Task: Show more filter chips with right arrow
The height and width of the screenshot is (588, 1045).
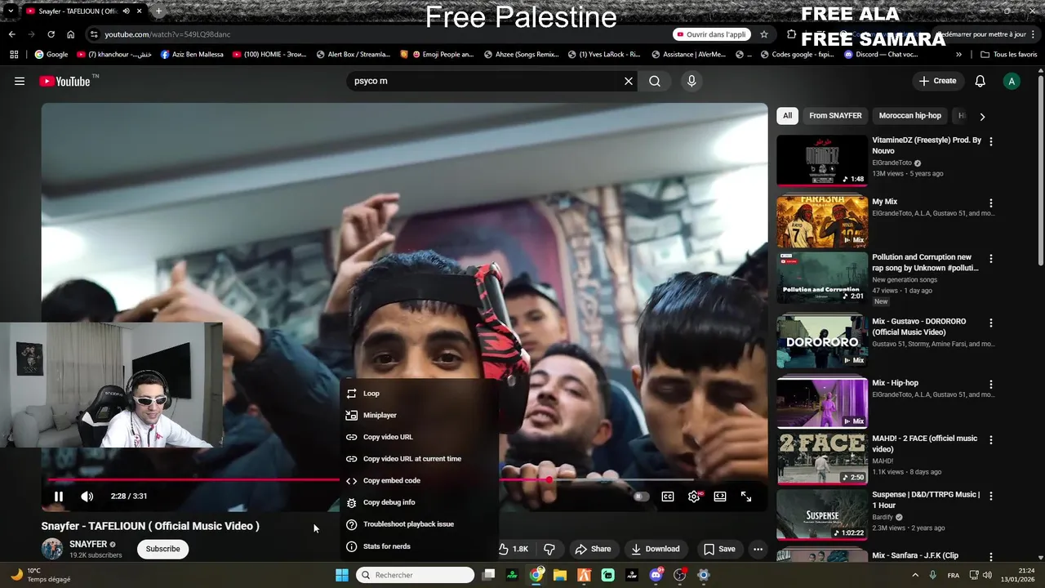Action: [982, 117]
